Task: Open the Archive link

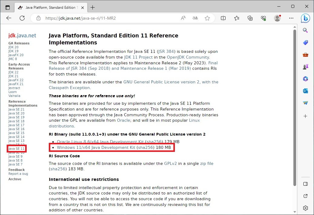Action: [x=15, y=179]
